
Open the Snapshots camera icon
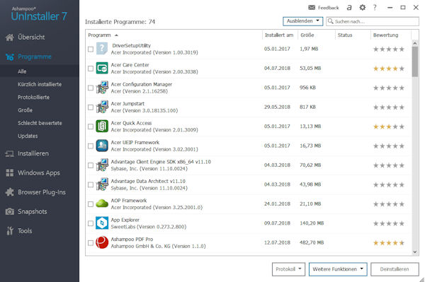(10, 211)
